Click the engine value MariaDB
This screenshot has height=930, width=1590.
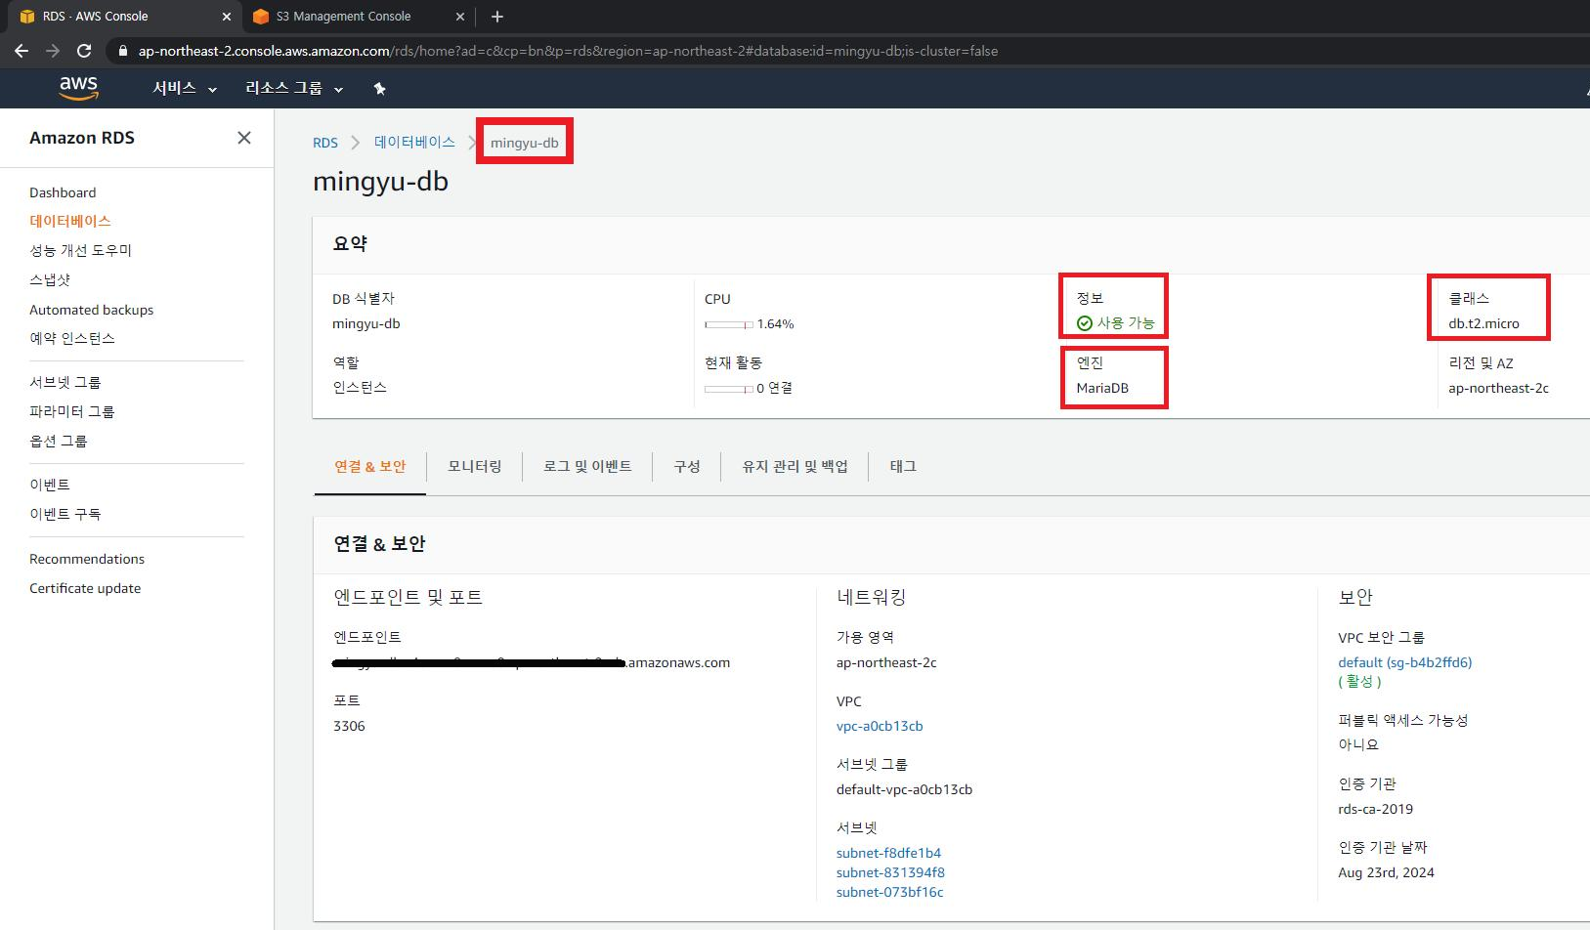(1102, 388)
